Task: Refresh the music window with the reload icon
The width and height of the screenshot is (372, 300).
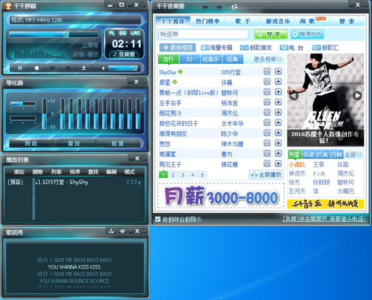Action: click(x=234, y=7)
